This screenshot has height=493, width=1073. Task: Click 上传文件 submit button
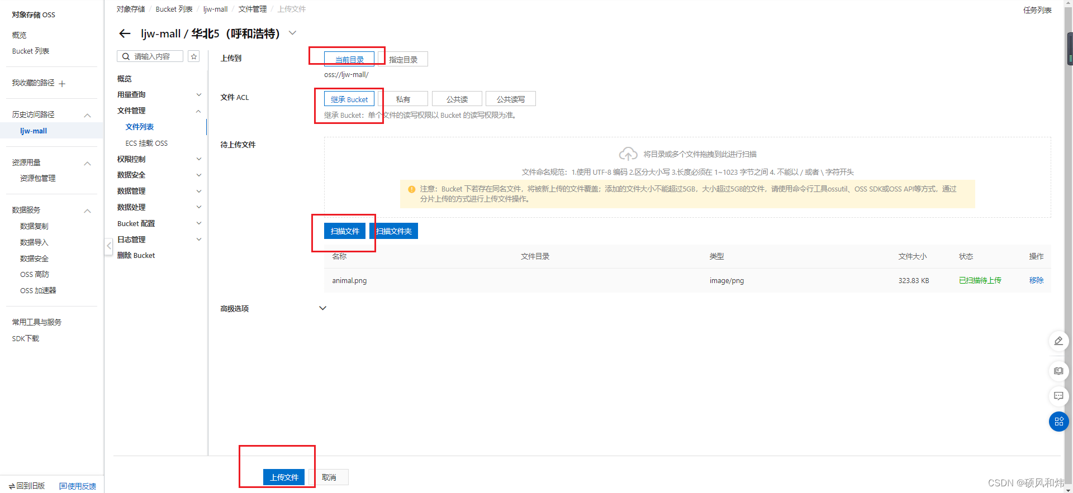284,477
